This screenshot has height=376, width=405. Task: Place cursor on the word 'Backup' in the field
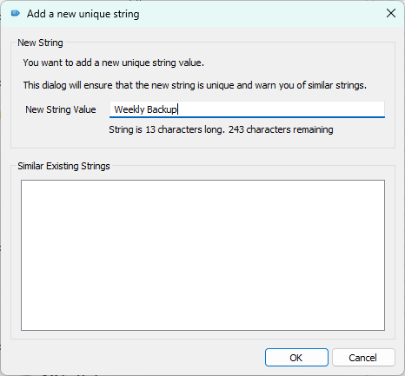click(x=162, y=109)
